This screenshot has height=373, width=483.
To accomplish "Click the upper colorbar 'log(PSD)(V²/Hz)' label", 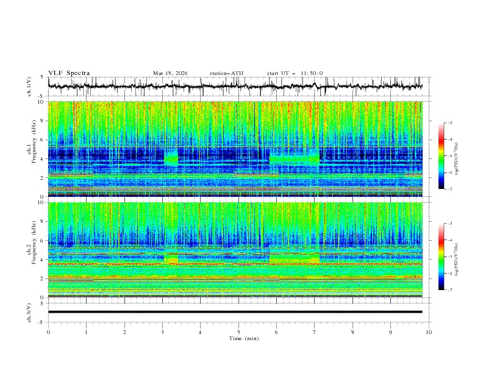I will pos(456,159).
